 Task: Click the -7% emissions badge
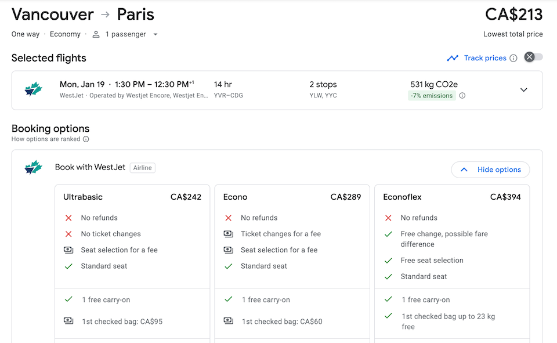click(432, 96)
